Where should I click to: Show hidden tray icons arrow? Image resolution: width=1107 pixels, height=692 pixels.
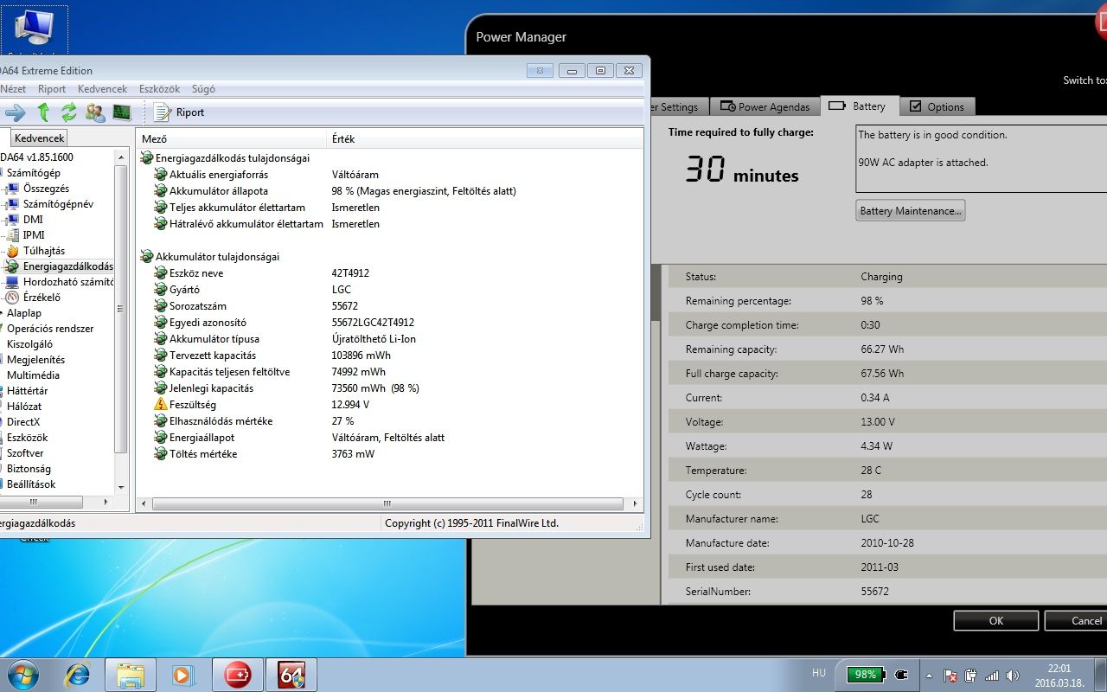click(x=929, y=676)
